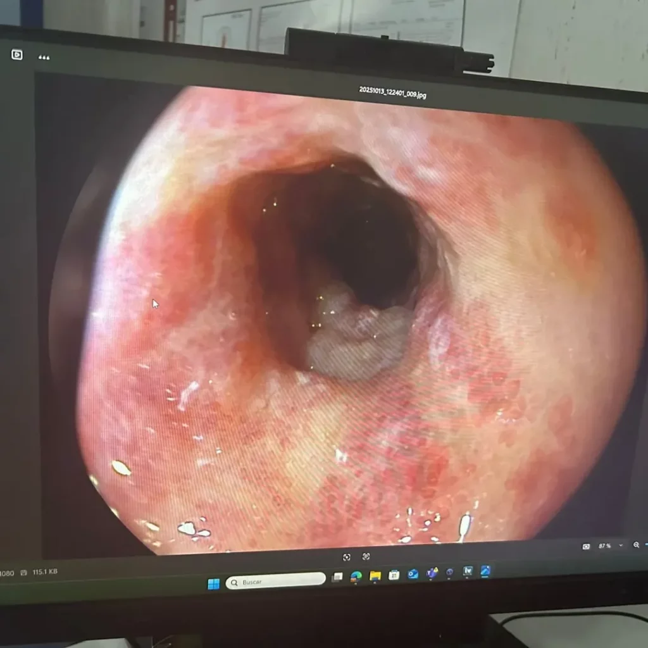Open the Windows Start menu
This screenshot has width=648, height=648.
coord(214,583)
